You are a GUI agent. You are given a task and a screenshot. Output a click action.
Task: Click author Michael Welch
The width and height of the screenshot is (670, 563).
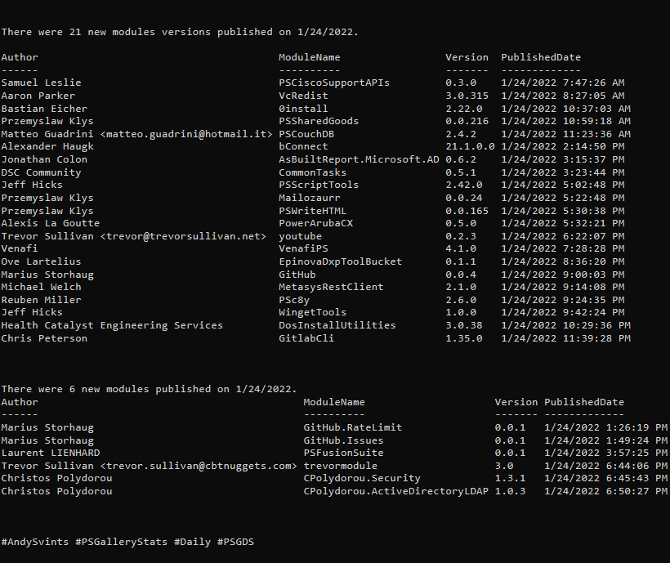(x=41, y=287)
